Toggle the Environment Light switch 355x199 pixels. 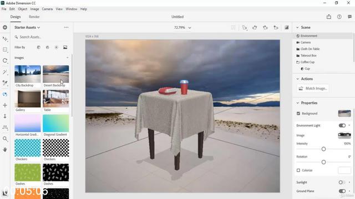342,125
